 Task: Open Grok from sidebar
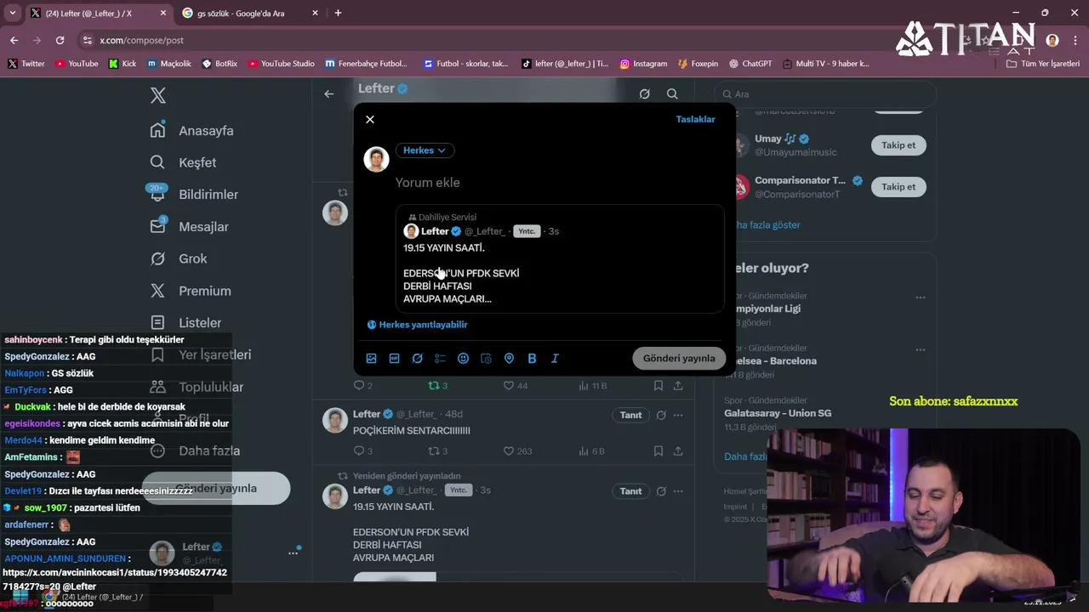tap(179, 258)
